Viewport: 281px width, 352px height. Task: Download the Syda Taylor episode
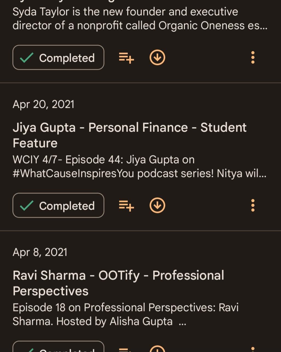[x=157, y=58]
